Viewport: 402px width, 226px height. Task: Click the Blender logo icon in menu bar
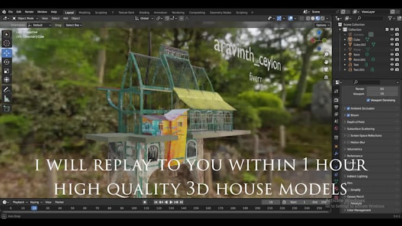tap(4, 12)
